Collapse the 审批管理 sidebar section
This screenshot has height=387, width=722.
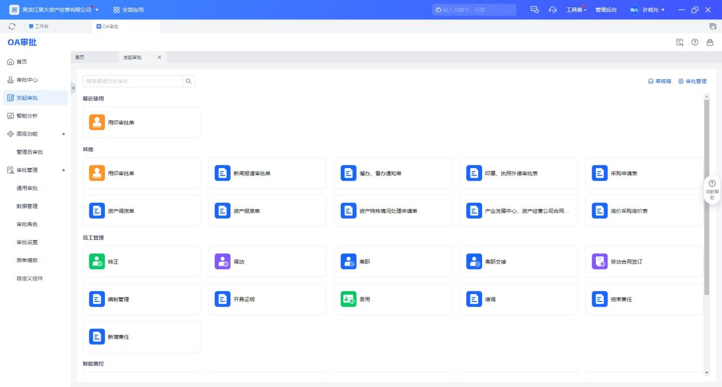coord(63,170)
